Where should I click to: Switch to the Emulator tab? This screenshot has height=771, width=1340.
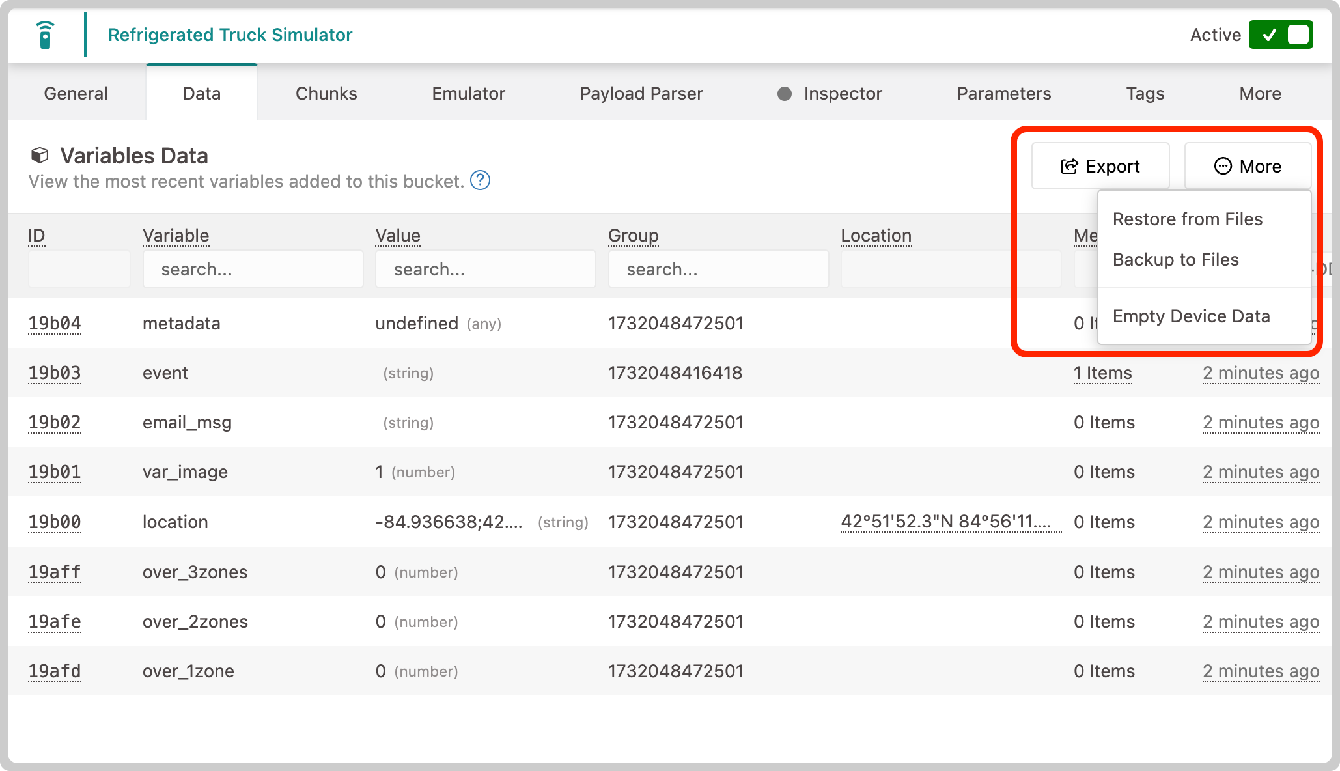(468, 94)
